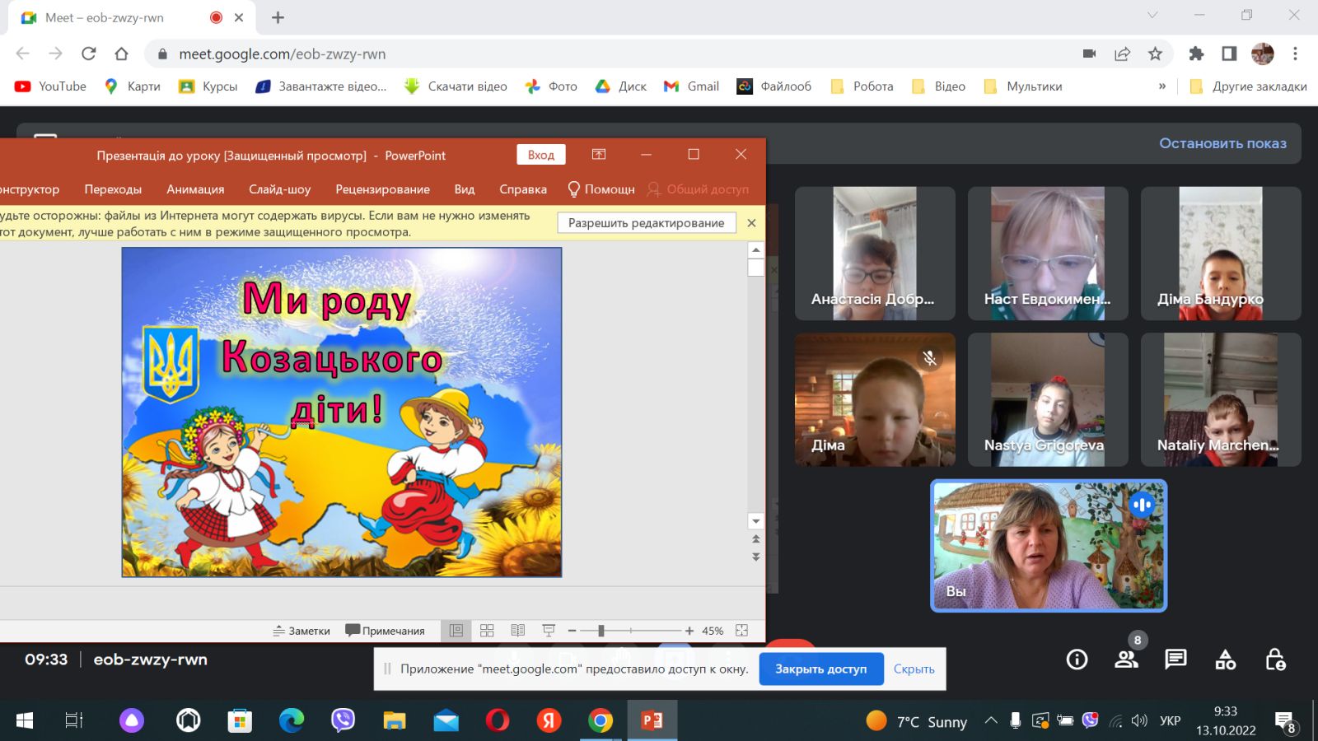The image size is (1318, 741).
Task: Show hidden system tray icons
Action: pyautogui.click(x=991, y=721)
